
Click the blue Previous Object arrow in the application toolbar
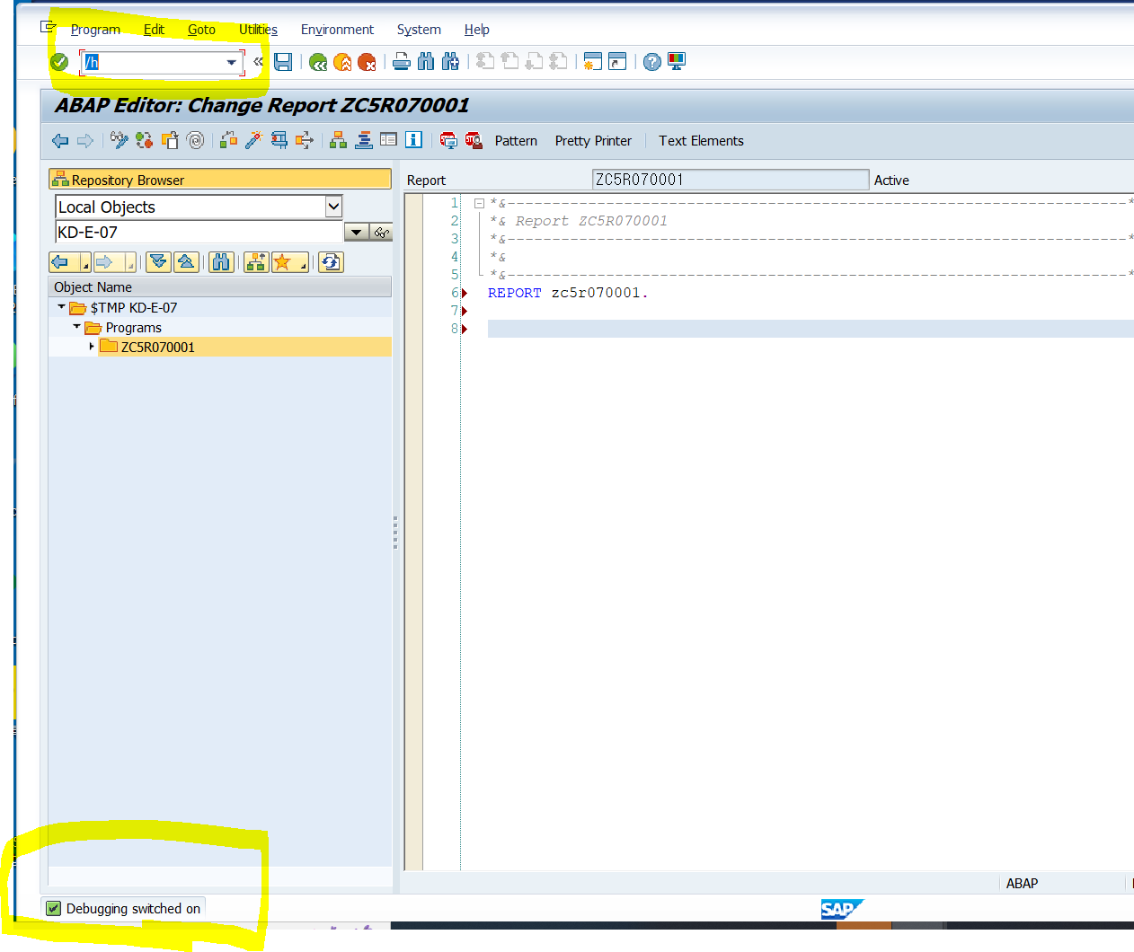point(60,140)
